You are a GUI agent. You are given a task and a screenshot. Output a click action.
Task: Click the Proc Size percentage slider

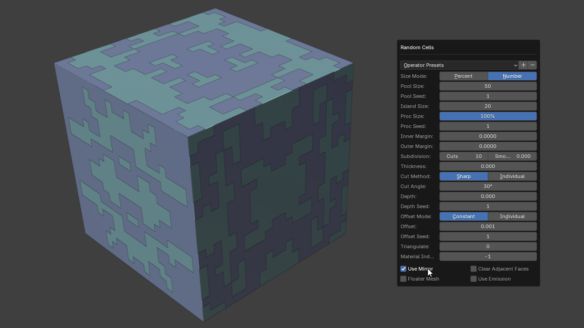click(488, 116)
